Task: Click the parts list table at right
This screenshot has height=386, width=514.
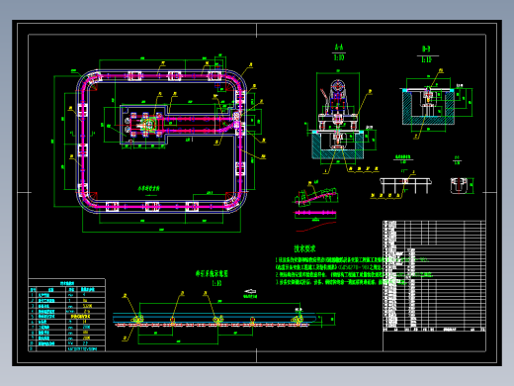Action: [x=434, y=276]
